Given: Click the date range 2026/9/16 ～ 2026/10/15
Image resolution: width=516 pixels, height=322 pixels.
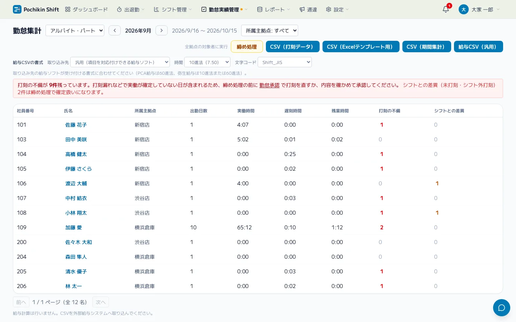Looking at the screenshot, I should [204, 31].
